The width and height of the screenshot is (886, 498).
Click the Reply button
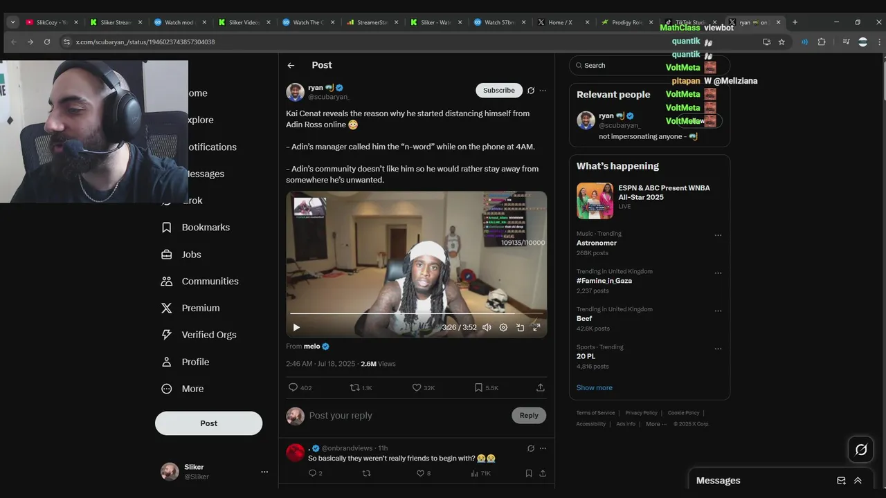[529, 416]
